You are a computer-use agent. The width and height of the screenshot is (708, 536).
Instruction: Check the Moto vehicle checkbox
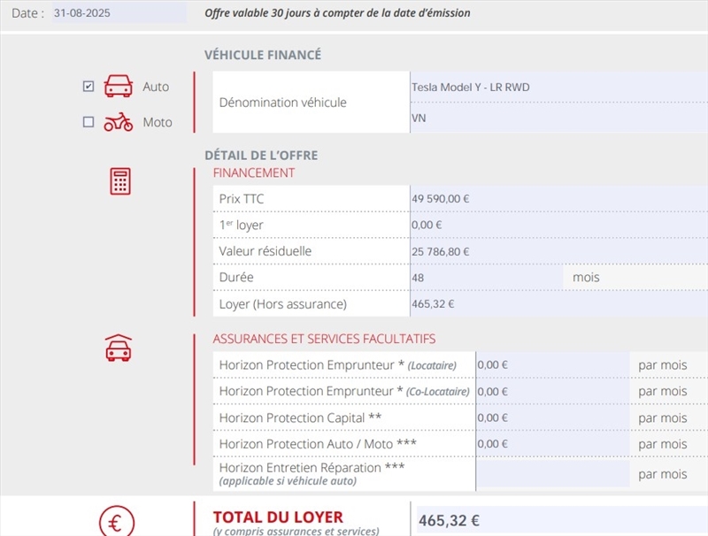coord(88,122)
